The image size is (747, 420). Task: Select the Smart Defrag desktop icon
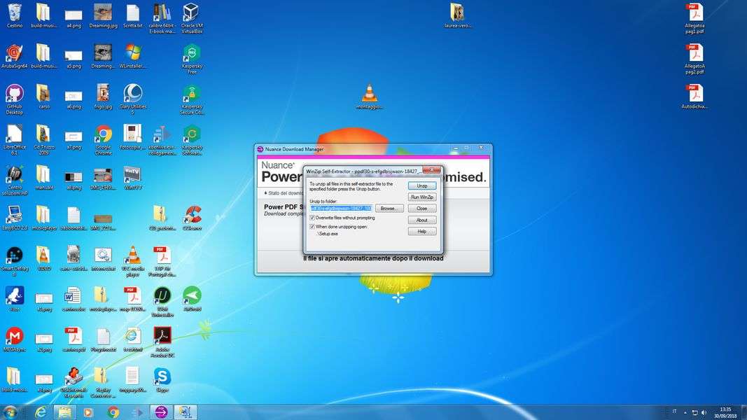[14, 261]
